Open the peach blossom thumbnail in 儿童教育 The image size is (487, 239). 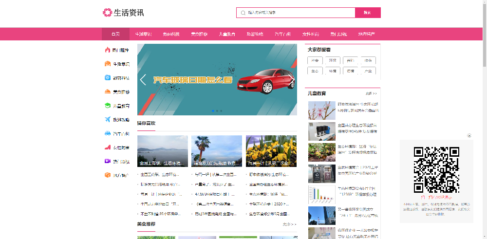(322, 110)
